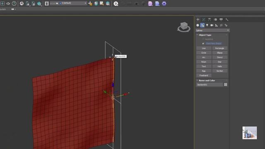Click the viewport layout grid icon in toolbar
Image resolution: width=265 pixels, height=149 pixels.
click(2, 3)
